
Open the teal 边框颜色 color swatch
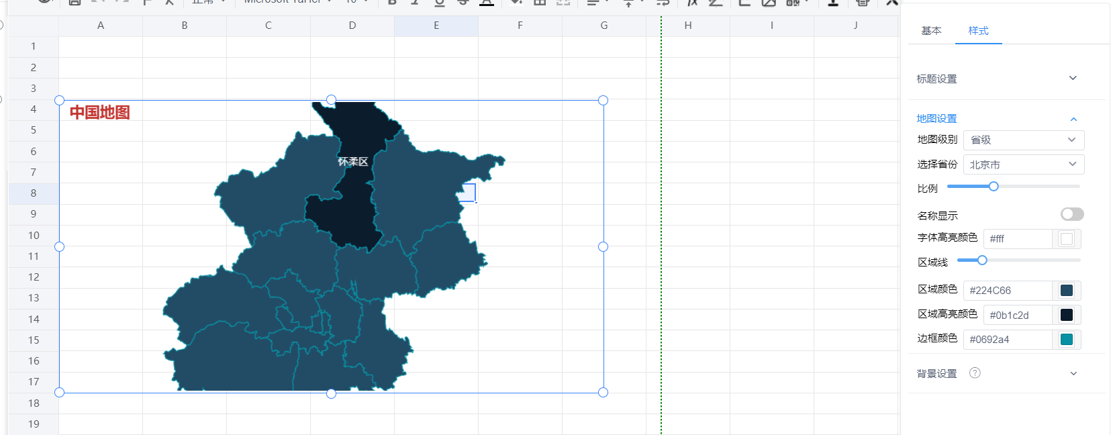1067,340
